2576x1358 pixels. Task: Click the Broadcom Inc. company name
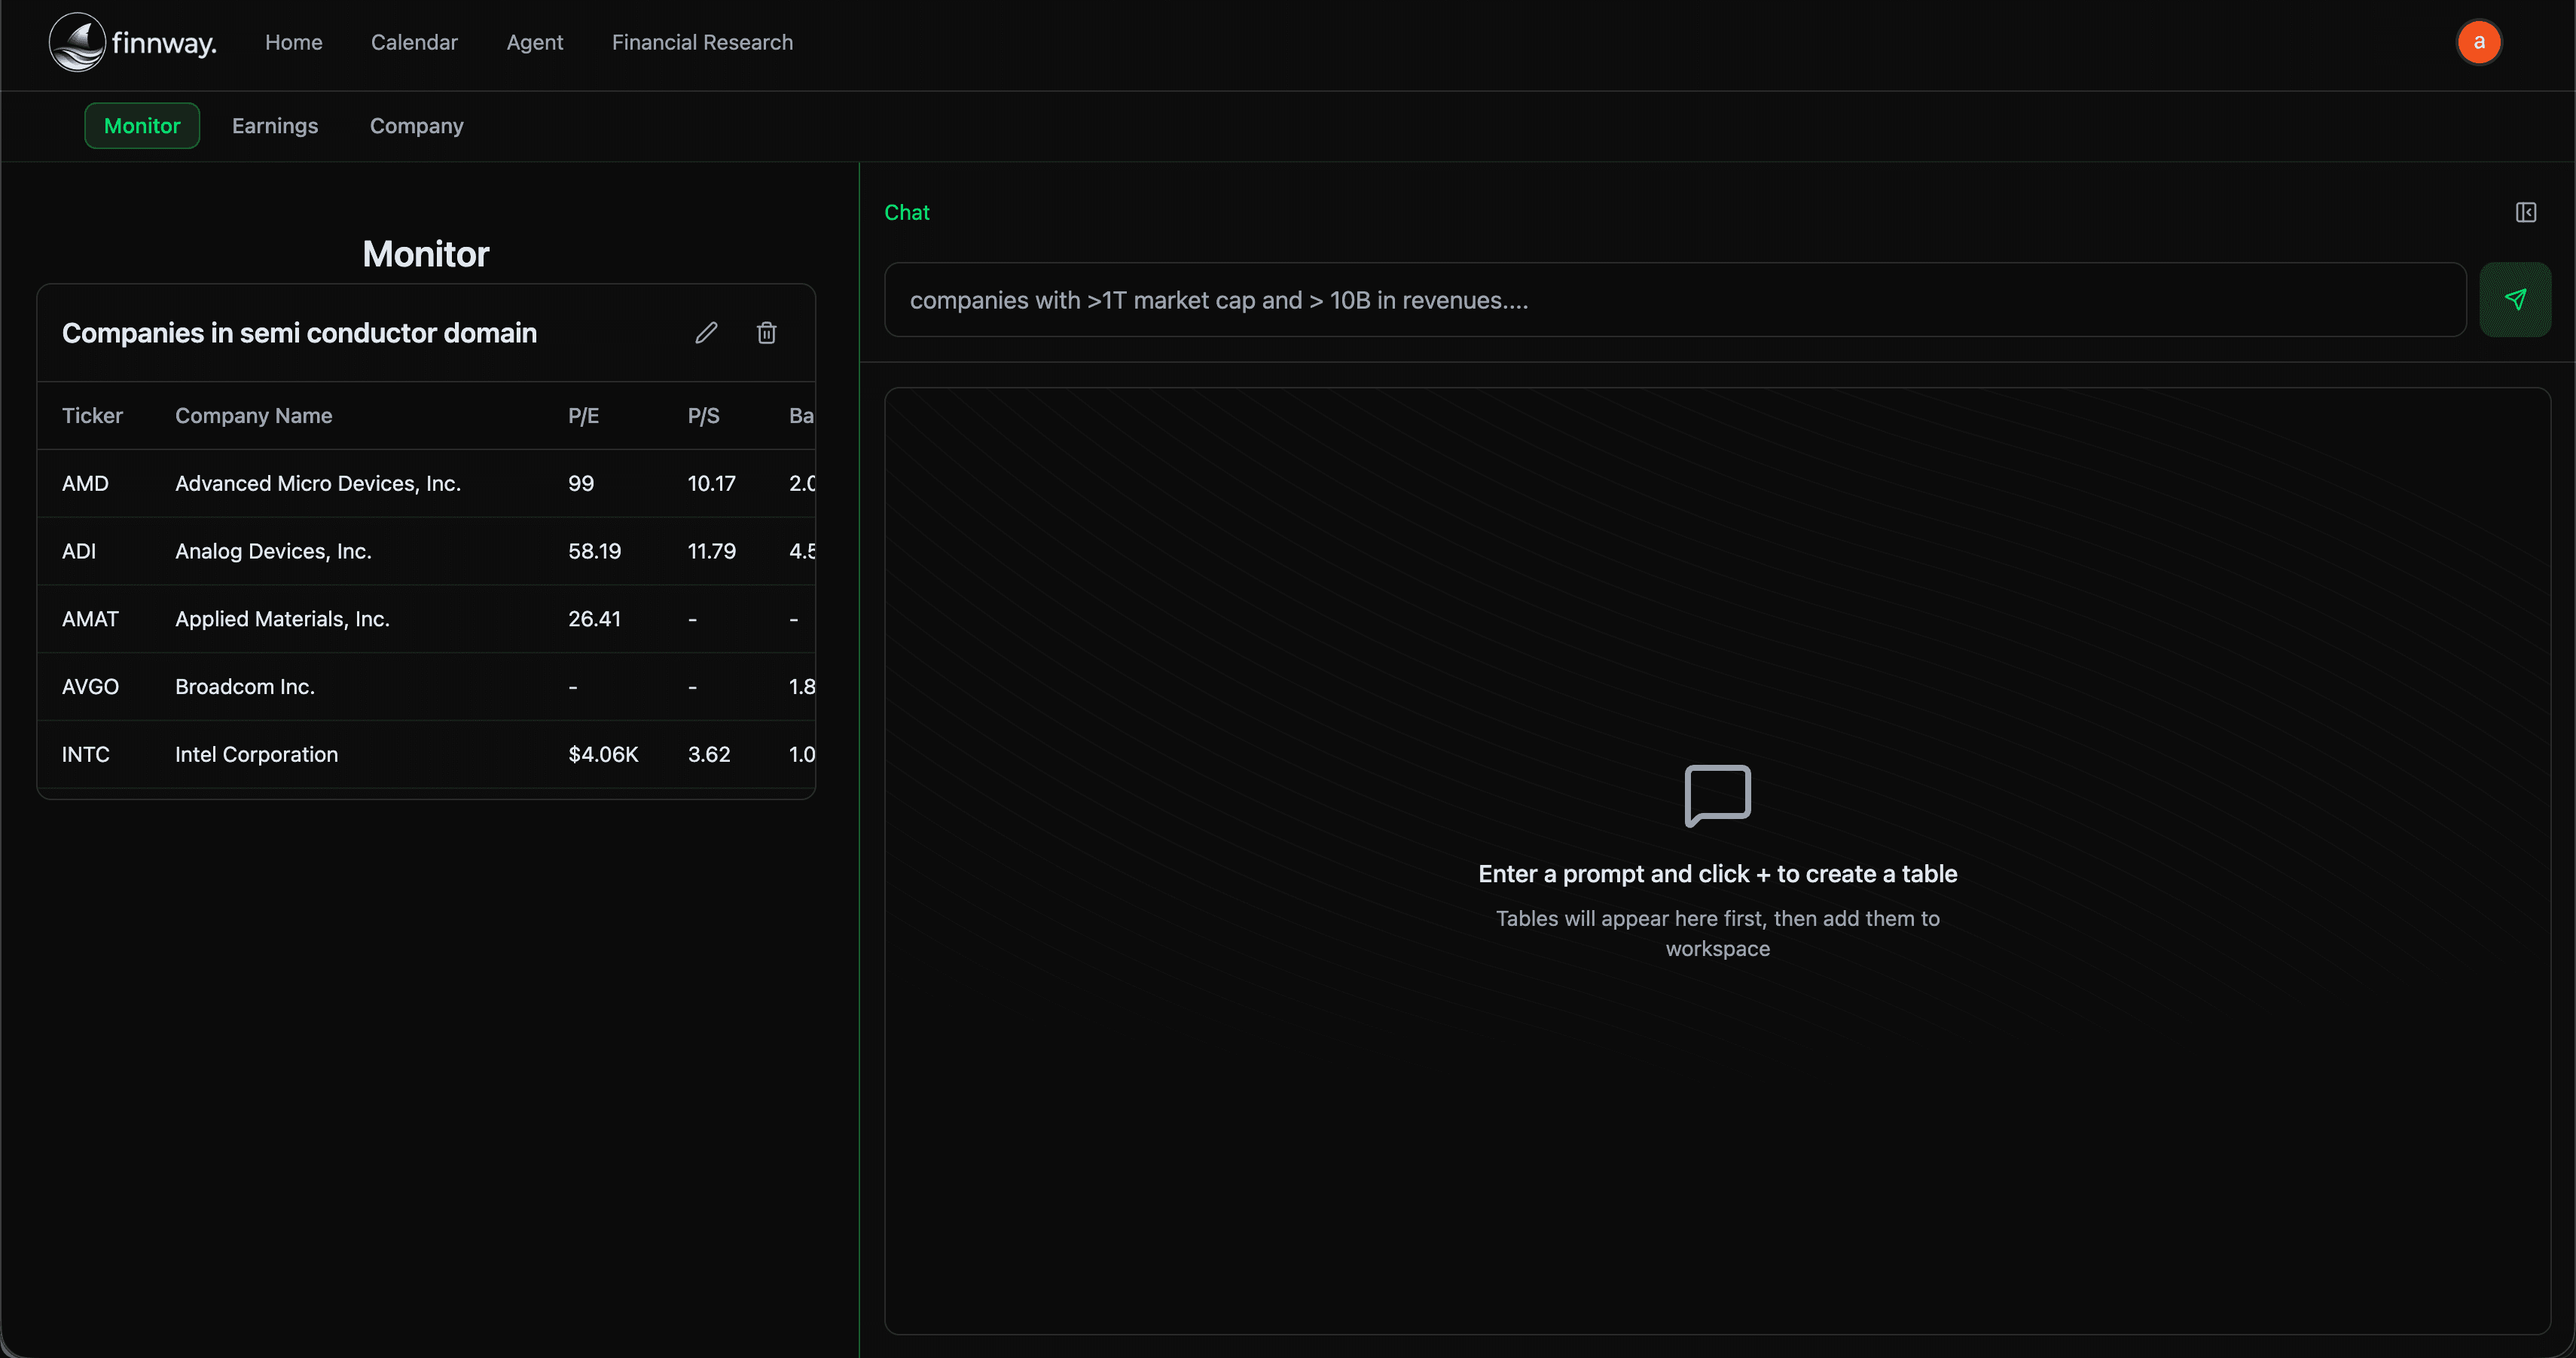point(245,687)
